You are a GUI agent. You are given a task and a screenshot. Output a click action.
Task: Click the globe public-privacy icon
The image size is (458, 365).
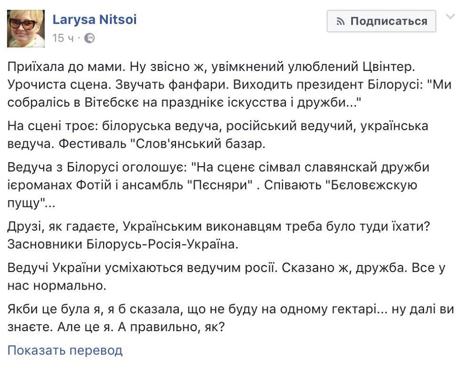[x=89, y=38]
